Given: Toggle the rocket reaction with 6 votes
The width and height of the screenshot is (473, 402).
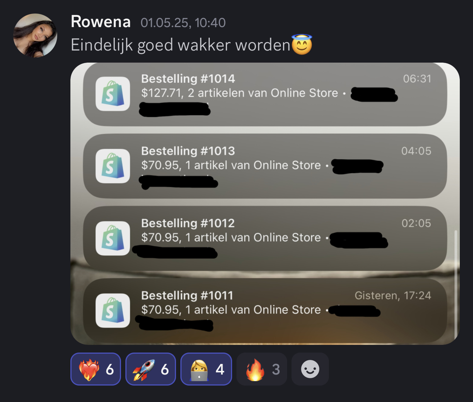Looking at the screenshot, I should click(x=151, y=369).
